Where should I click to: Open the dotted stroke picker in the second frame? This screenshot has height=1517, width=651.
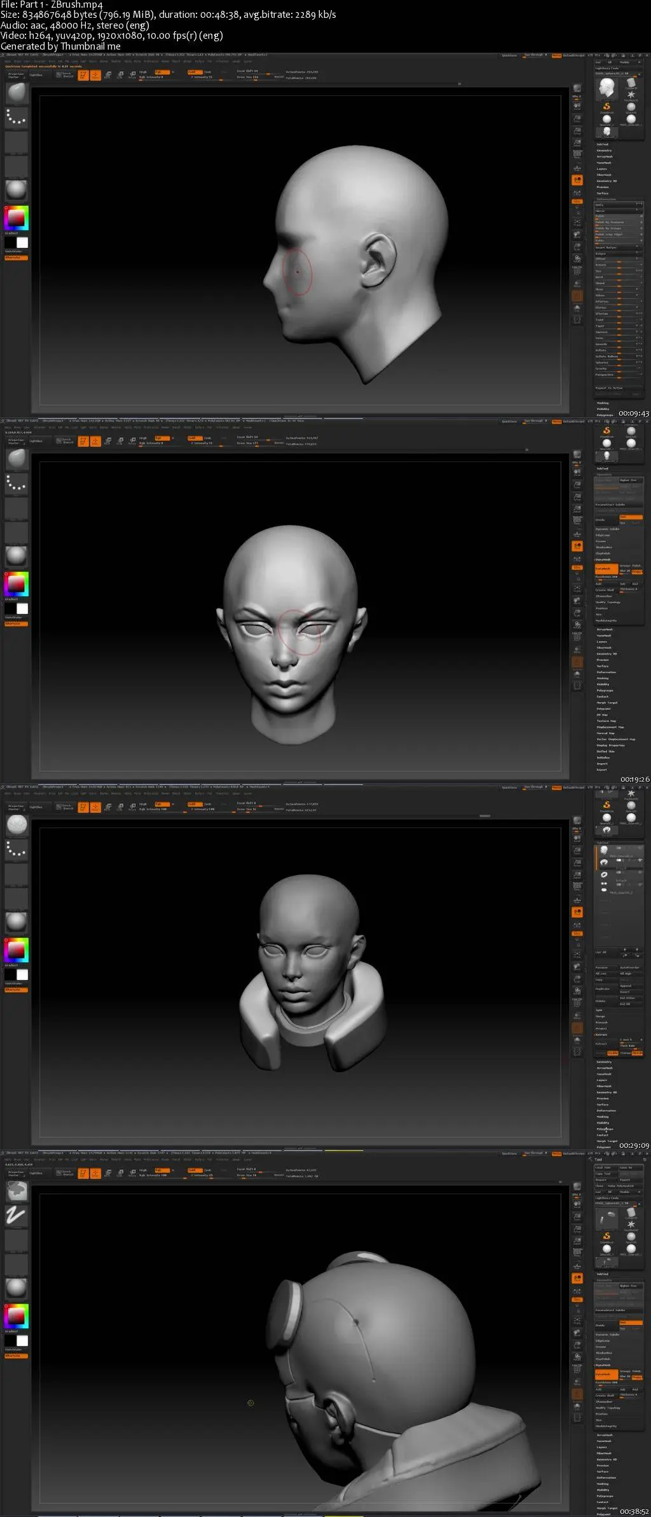(x=17, y=485)
